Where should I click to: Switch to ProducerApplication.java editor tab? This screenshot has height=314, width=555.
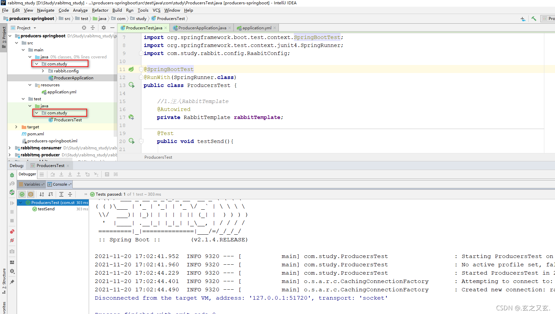click(202, 28)
